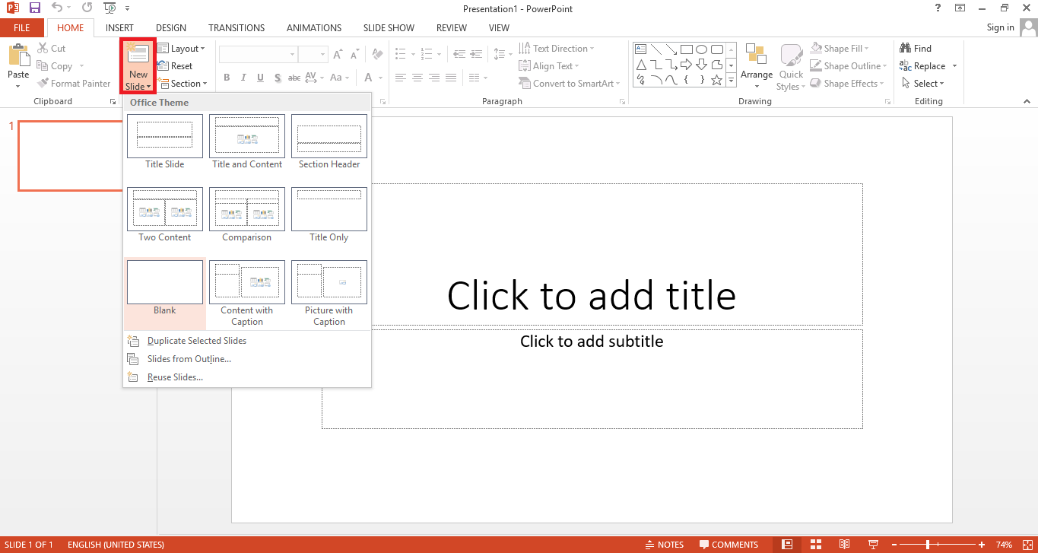Click the Cut scissors command

point(52,48)
